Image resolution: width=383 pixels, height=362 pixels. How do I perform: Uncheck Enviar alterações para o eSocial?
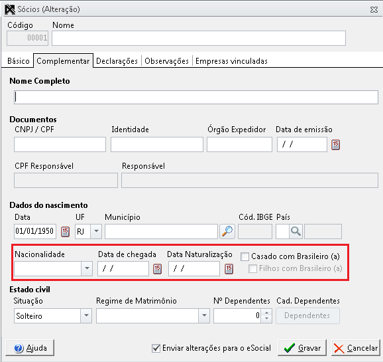[156, 348]
